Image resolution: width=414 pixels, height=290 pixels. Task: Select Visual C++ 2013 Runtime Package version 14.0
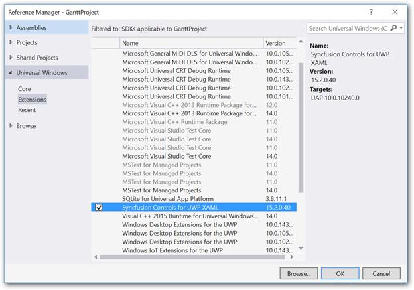194,113
